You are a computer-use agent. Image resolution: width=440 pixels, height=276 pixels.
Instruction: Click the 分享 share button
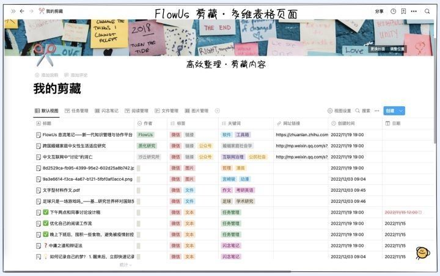(x=379, y=11)
